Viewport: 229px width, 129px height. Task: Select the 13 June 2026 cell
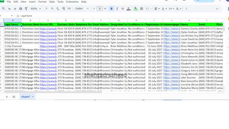point(154,46)
